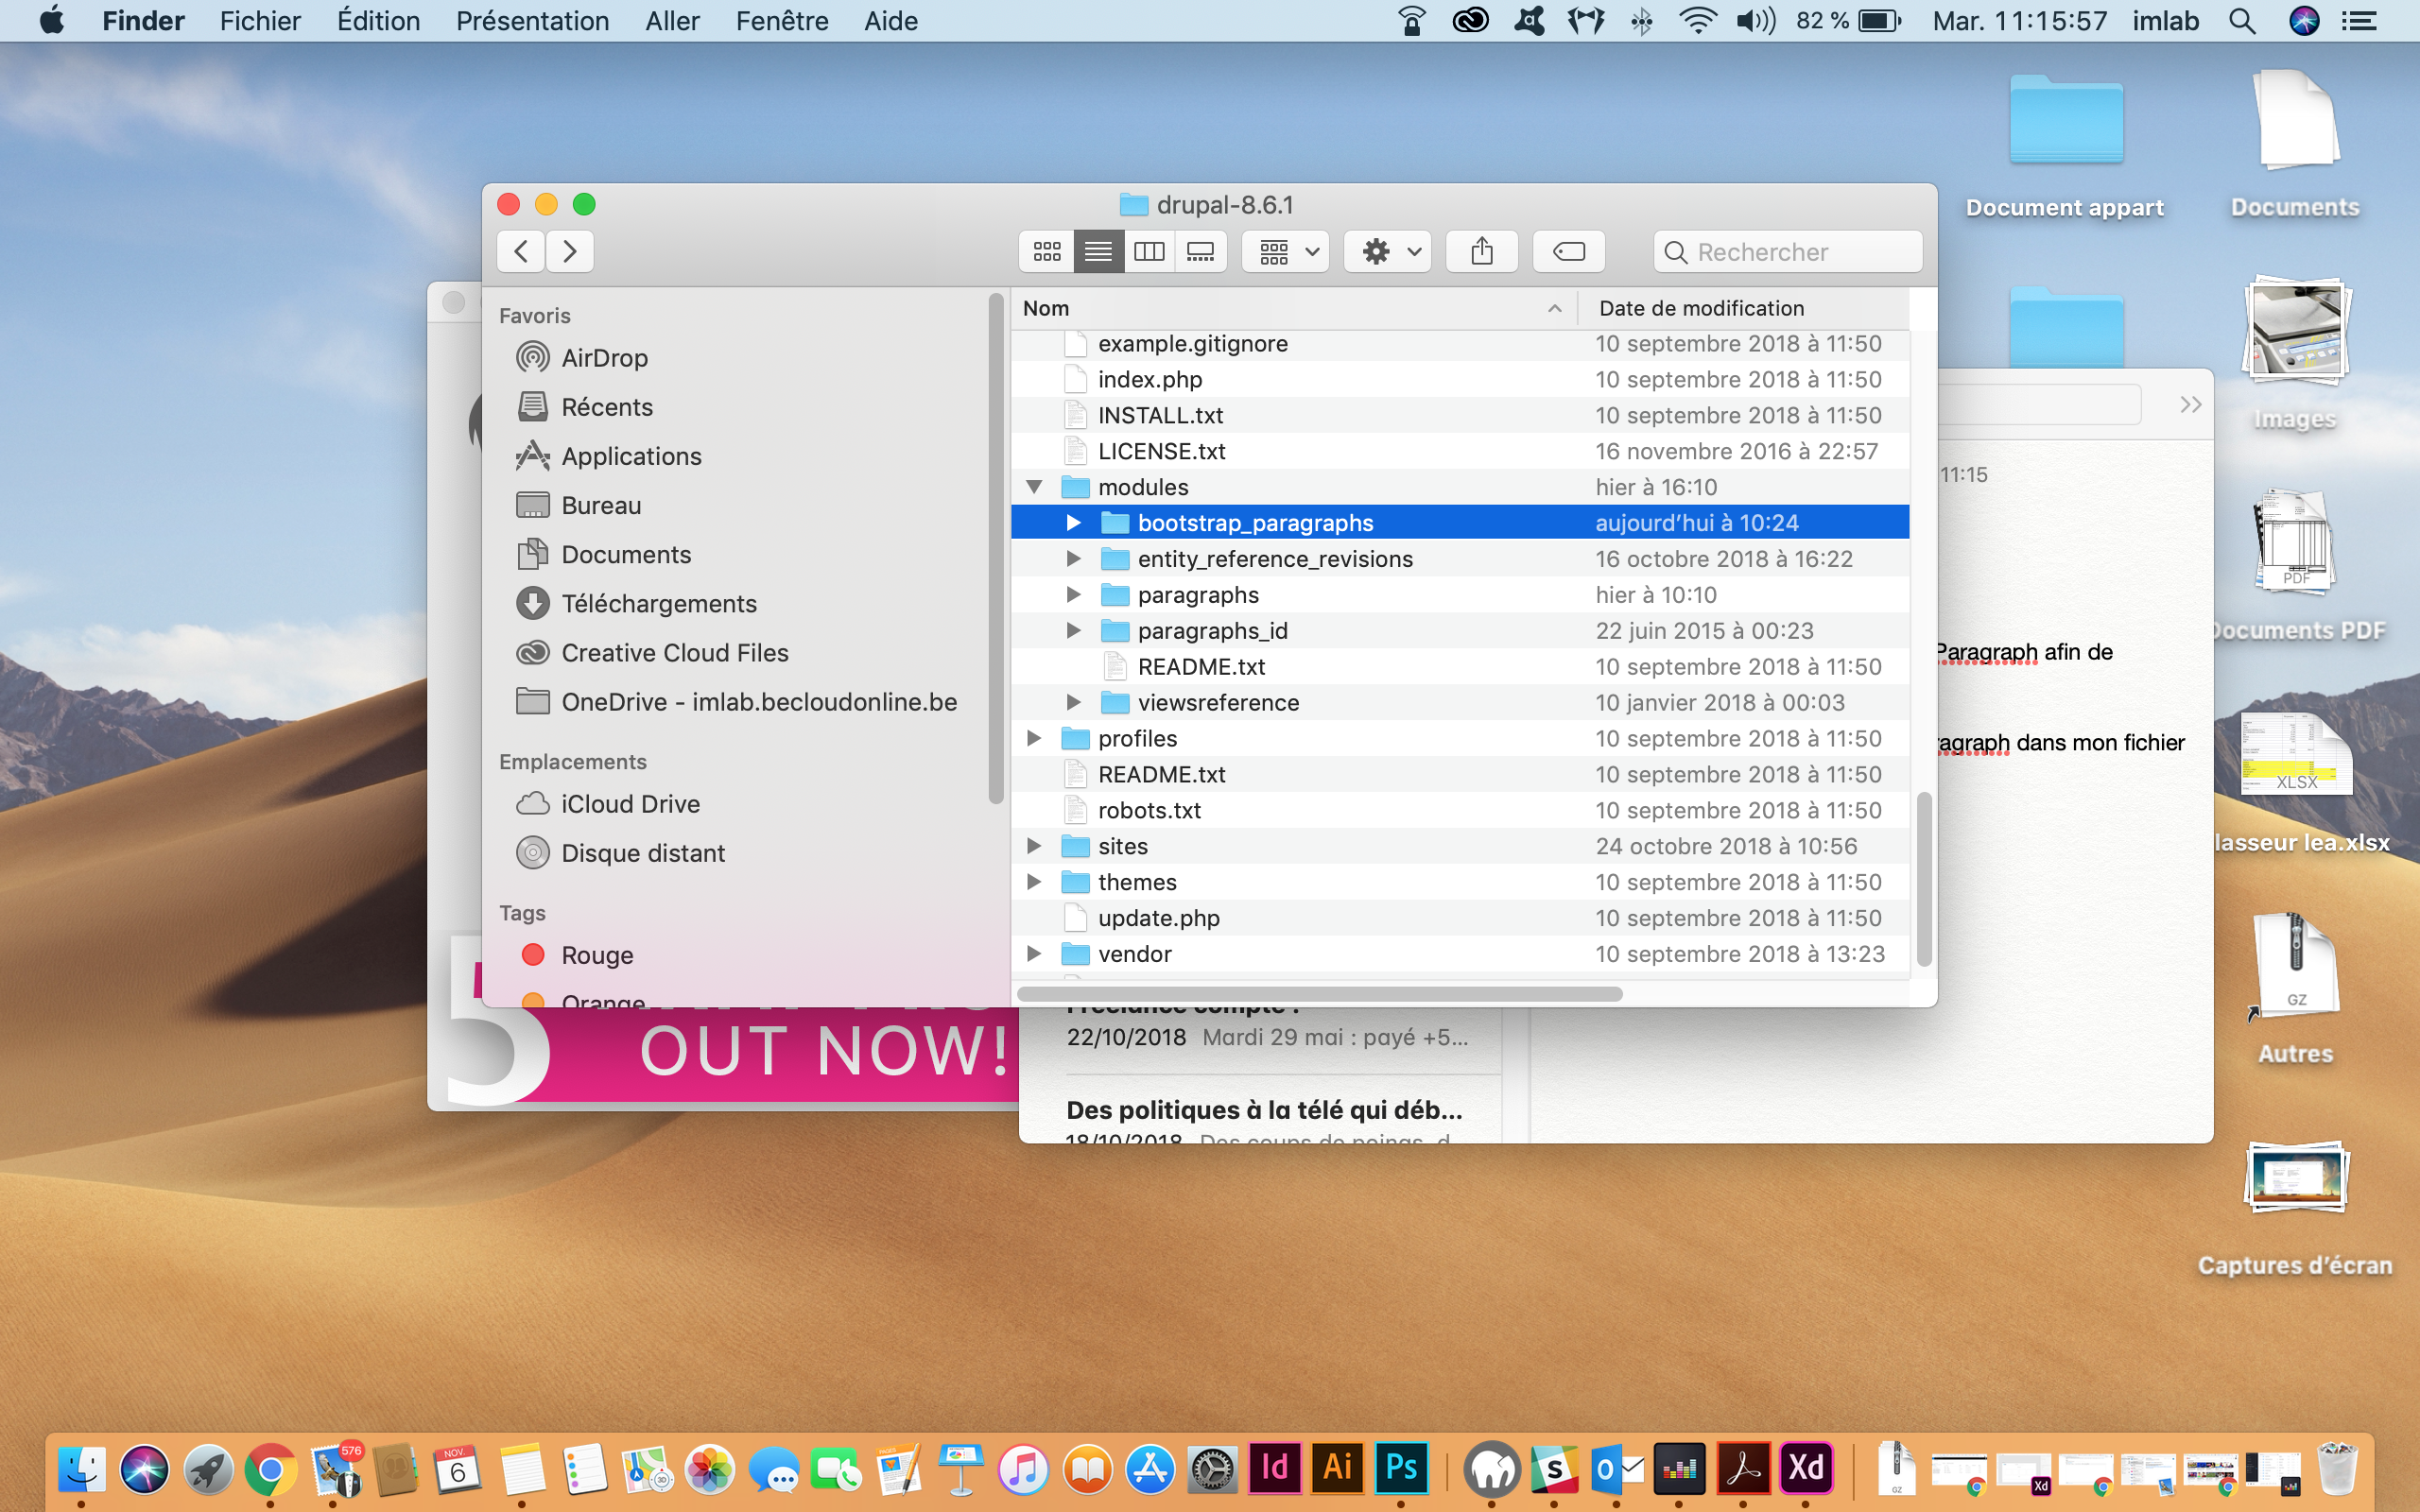Open the Aide menu

890,21
